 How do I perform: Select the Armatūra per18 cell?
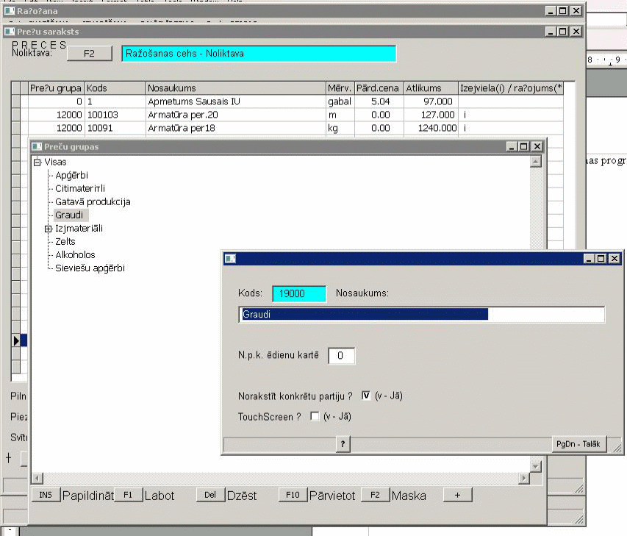pyautogui.click(x=236, y=128)
